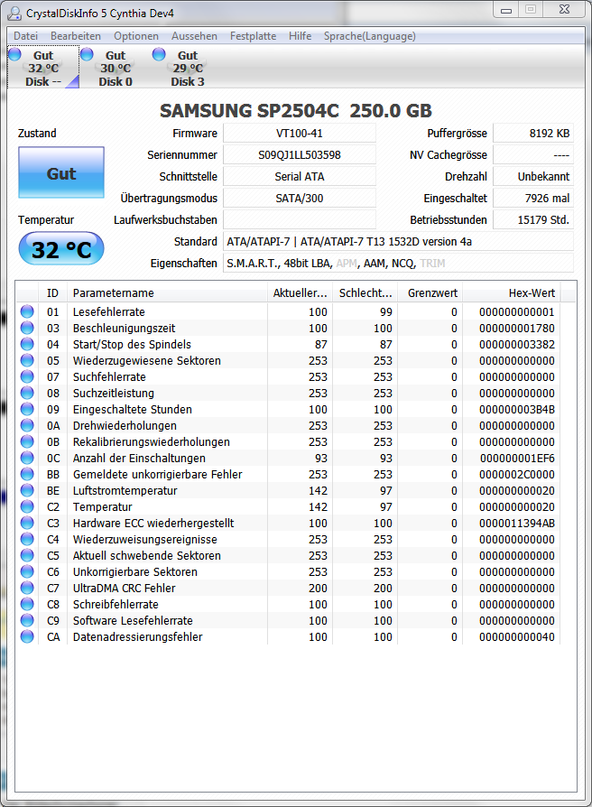Click the NV Cachegrösse value field
Image resolution: width=592 pixels, height=807 pixels.
[533, 155]
